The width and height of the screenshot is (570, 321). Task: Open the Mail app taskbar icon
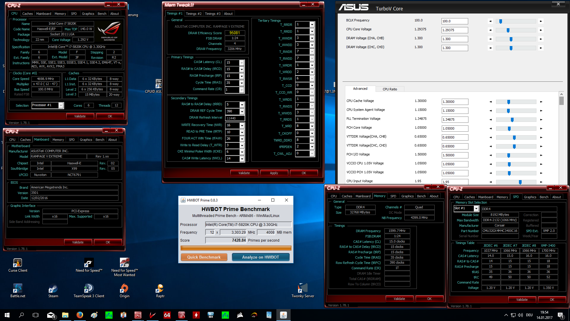click(51, 315)
